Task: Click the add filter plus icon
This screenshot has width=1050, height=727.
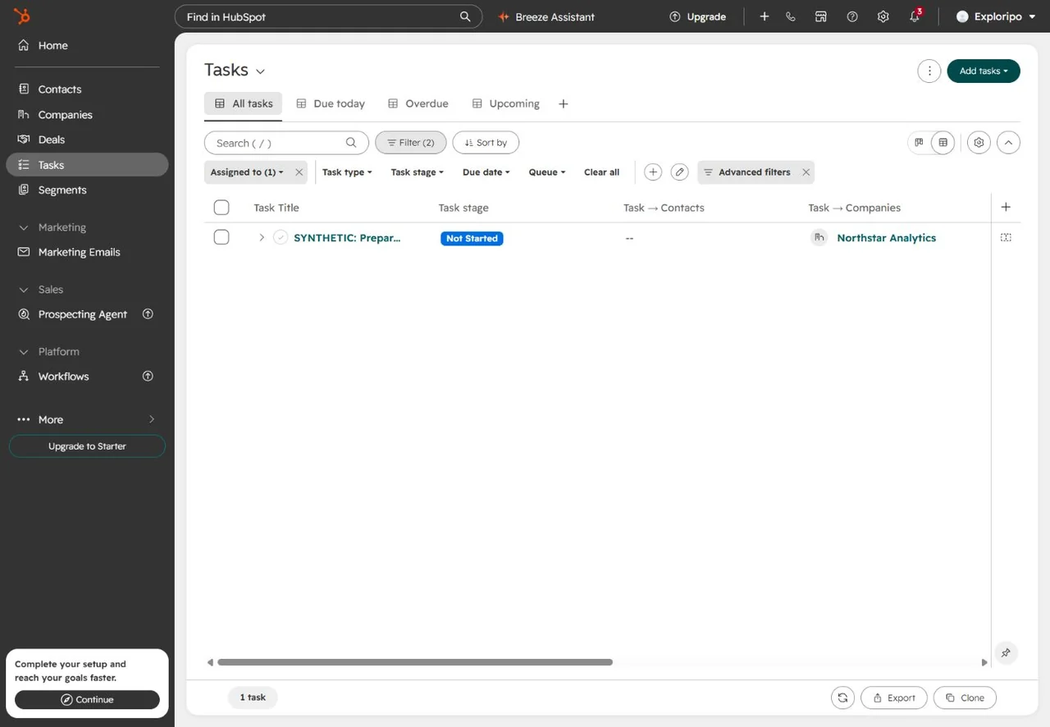Action: [x=653, y=172]
